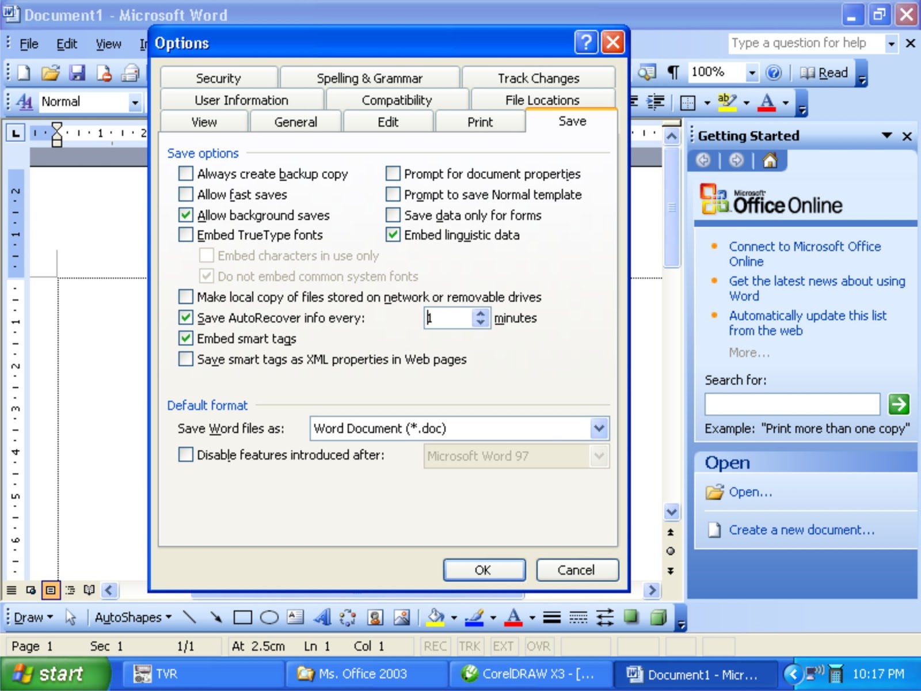
Task: Click the Insert Picture icon
Action: coord(402,617)
